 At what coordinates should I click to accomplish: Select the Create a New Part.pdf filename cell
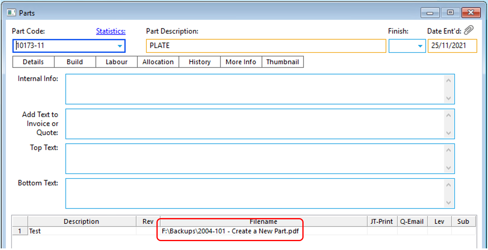pos(263,231)
